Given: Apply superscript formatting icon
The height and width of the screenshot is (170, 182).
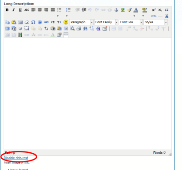Looking at the screenshot, I should click(x=153, y=10).
